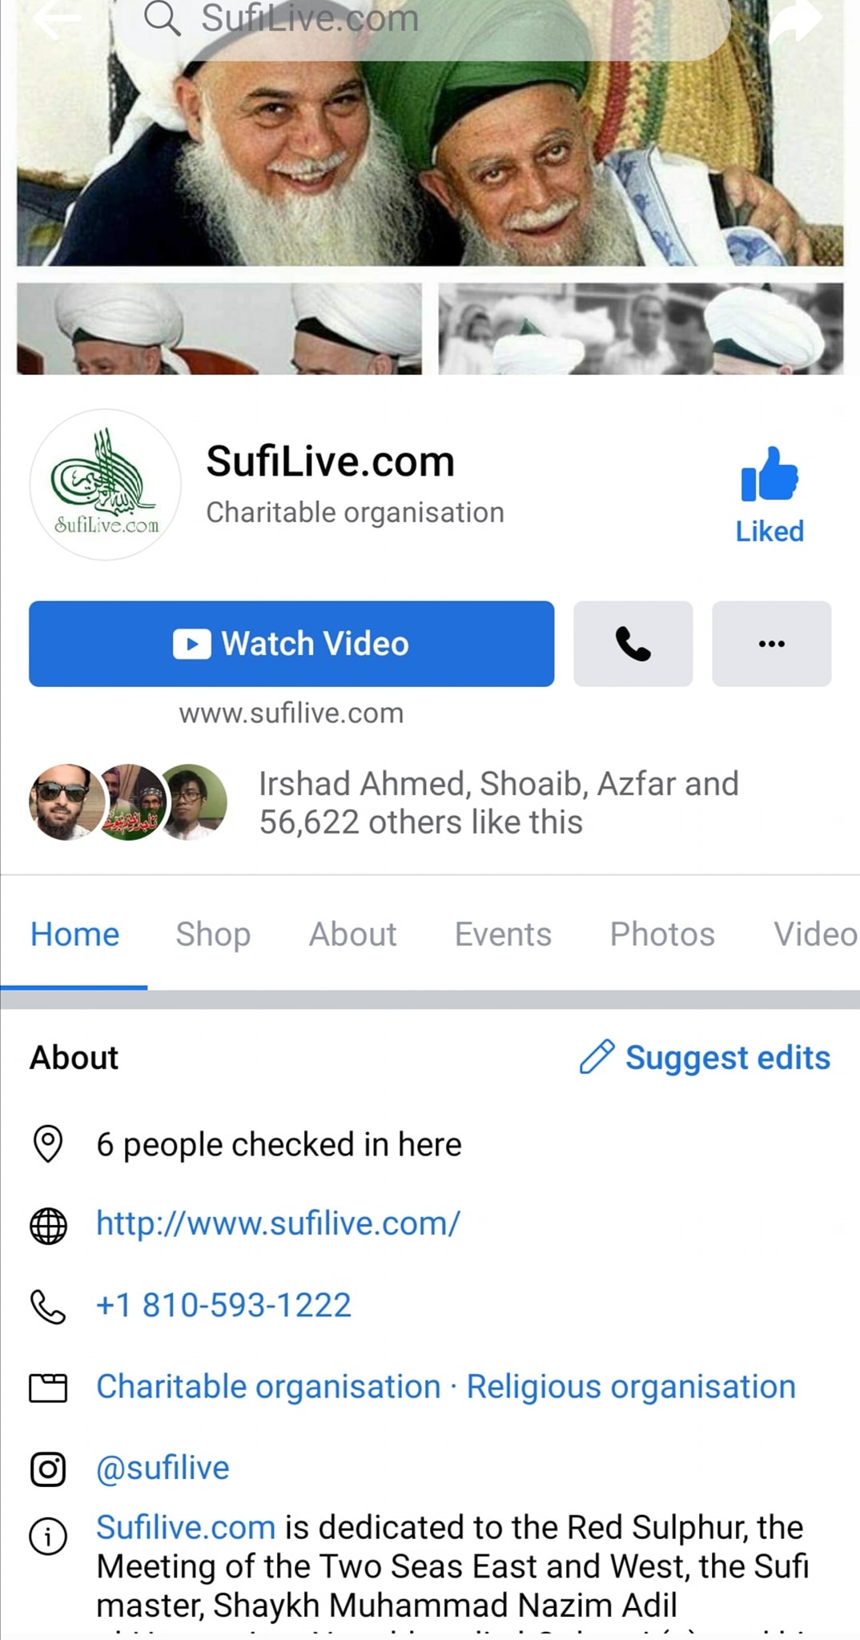The height and width of the screenshot is (1640, 860).
Task: Open the three-dot more options button
Action: pyautogui.click(x=771, y=644)
